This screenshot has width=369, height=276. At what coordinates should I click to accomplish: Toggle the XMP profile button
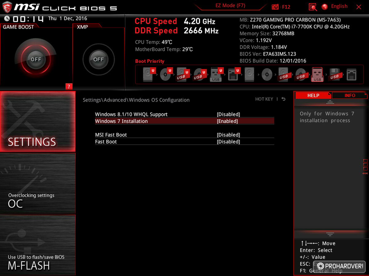pos(99,59)
